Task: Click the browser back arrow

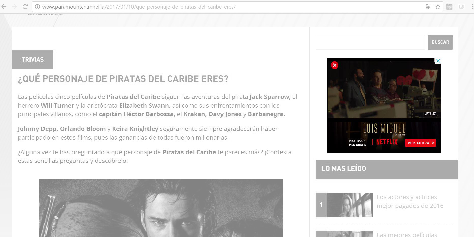Action: tap(4, 7)
